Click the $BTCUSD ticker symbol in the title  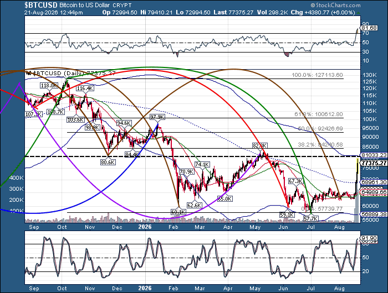(x=41, y=4)
